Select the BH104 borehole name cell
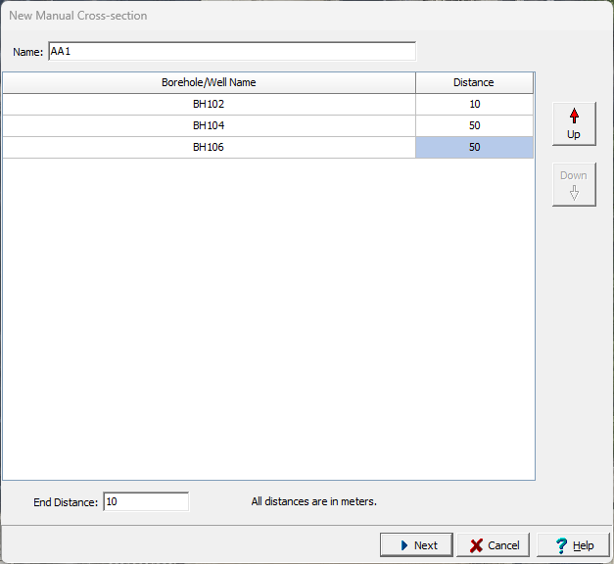The height and width of the screenshot is (564, 614). click(x=209, y=125)
